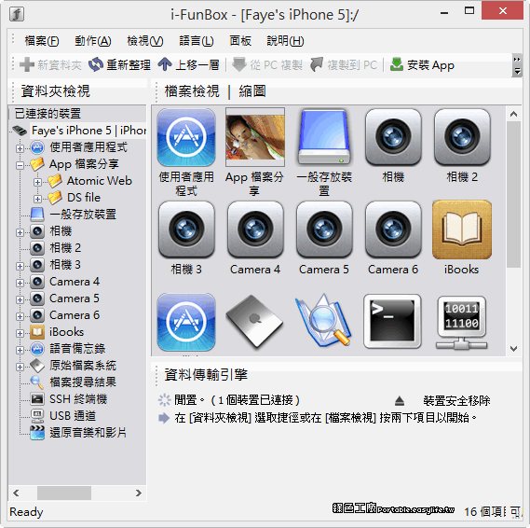Open 使用者應用程式 icon in file view

tap(186, 137)
